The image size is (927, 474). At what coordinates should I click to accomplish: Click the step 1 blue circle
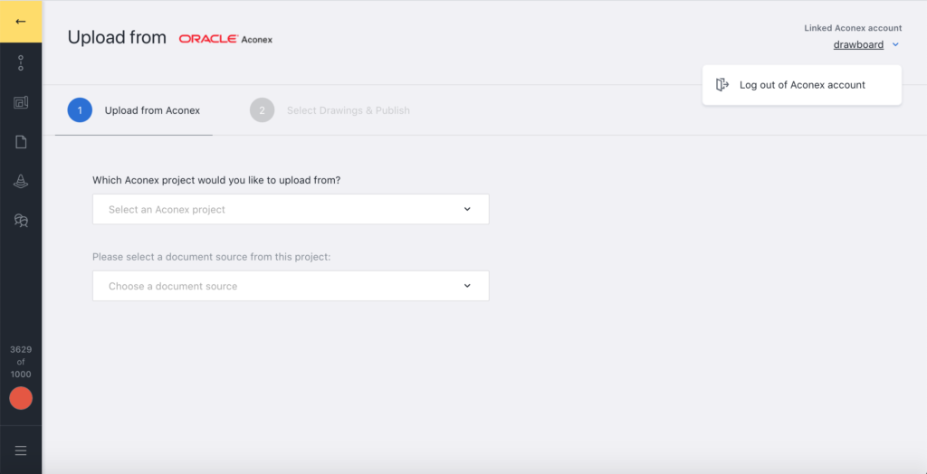click(80, 110)
